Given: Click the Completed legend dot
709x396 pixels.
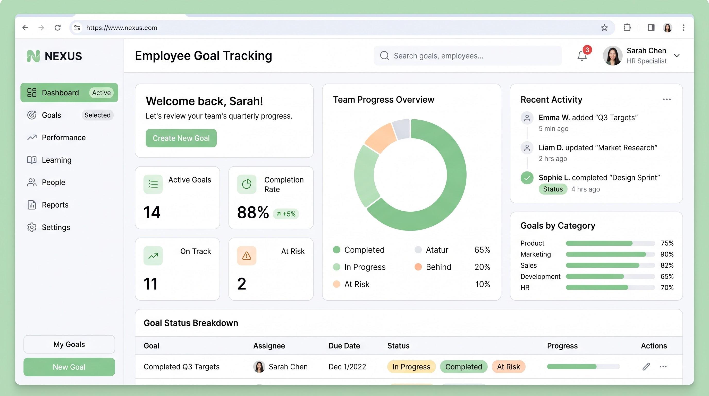Looking at the screenshot, I should click(336, 250).
